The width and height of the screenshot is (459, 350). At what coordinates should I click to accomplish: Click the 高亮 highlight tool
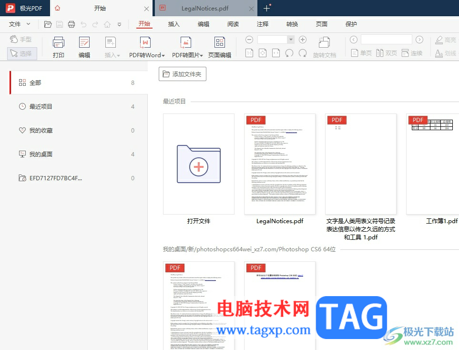tap(445, 40)
